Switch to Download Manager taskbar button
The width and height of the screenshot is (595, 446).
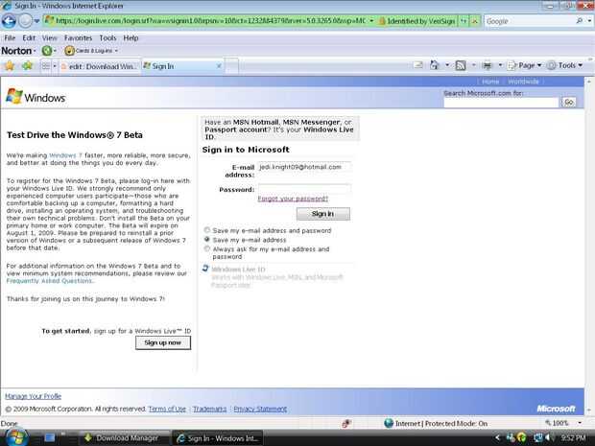point(125,438)
